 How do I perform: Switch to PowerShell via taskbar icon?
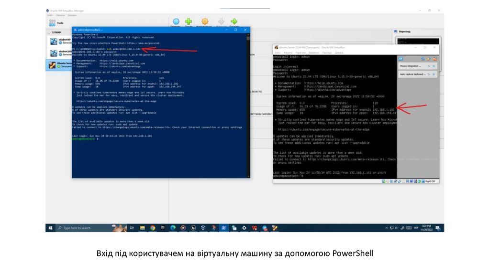224,228
